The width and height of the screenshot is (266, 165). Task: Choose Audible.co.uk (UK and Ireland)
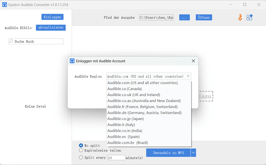coord(149,95)
